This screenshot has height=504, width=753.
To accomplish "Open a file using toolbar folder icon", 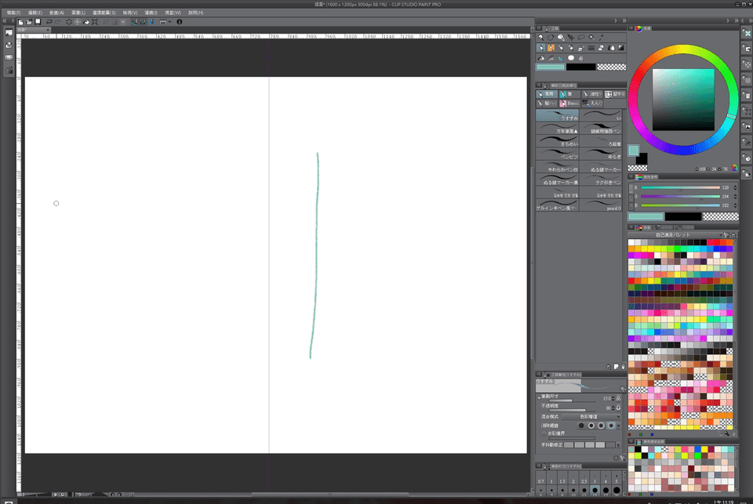I will (29, 22).
